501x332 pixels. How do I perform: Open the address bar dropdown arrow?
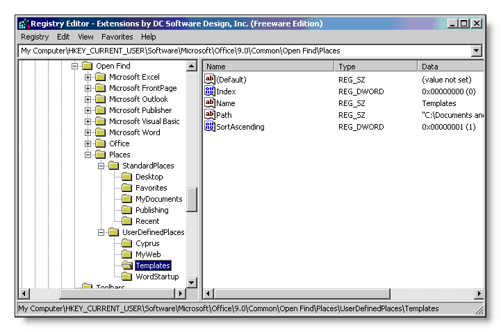pos(476,51)
